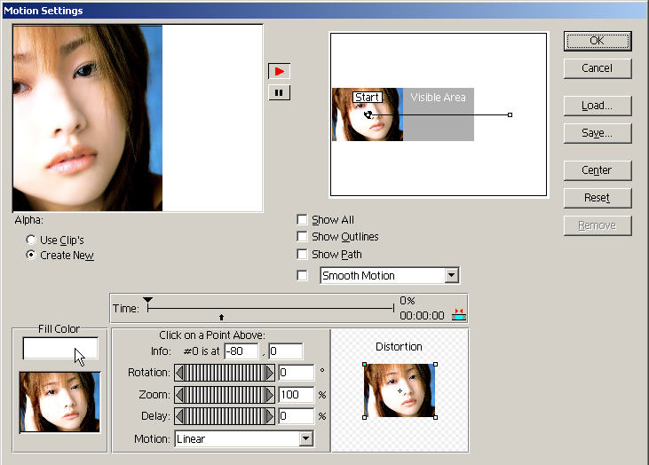Open the Smooth Motion dropdown
649x465 pixels.
click(452, 275)
